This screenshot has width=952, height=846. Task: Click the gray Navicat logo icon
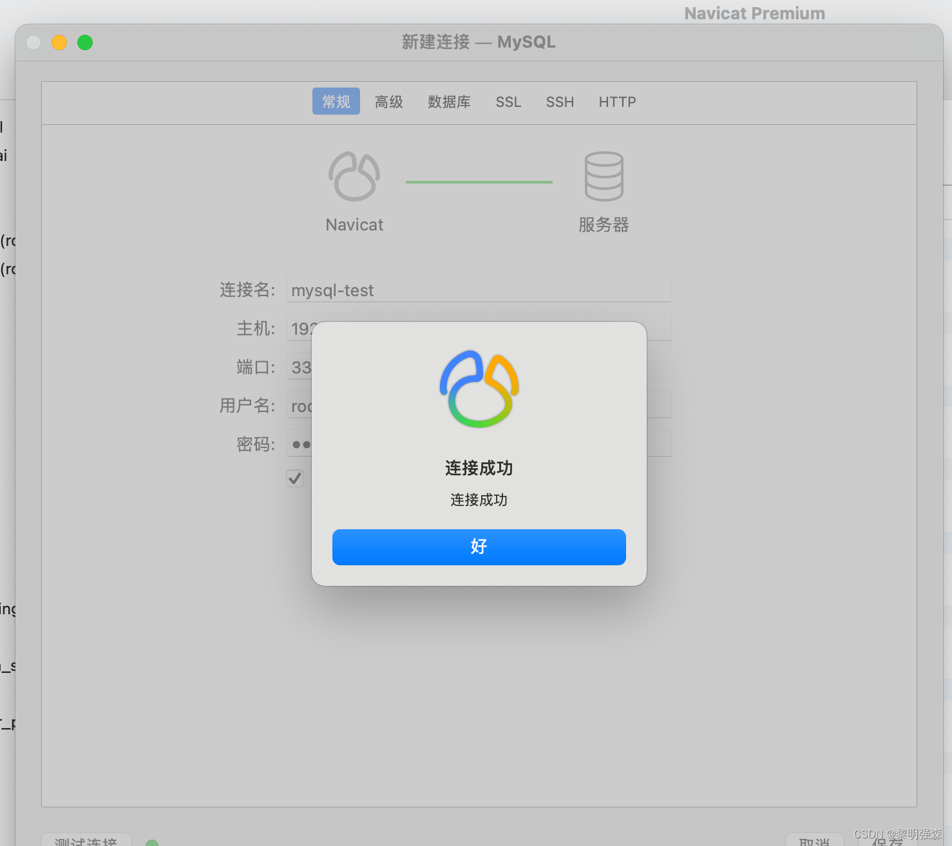[354, 176]
